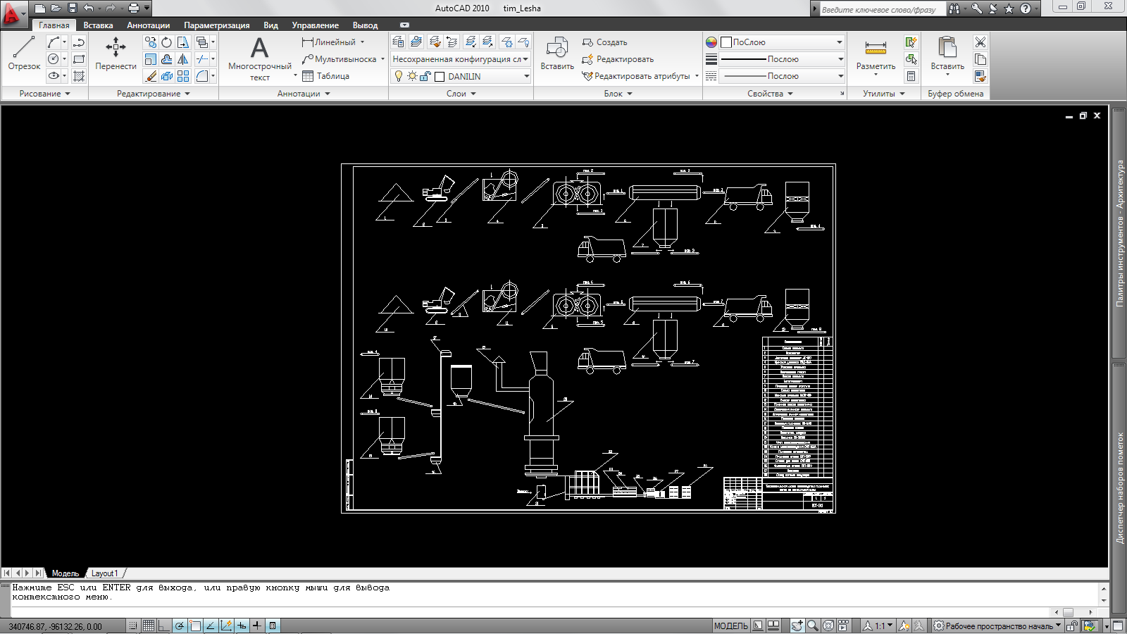Expand the Аннотации panel
This screenshot has width=1127, height=634.
point(304,94)
